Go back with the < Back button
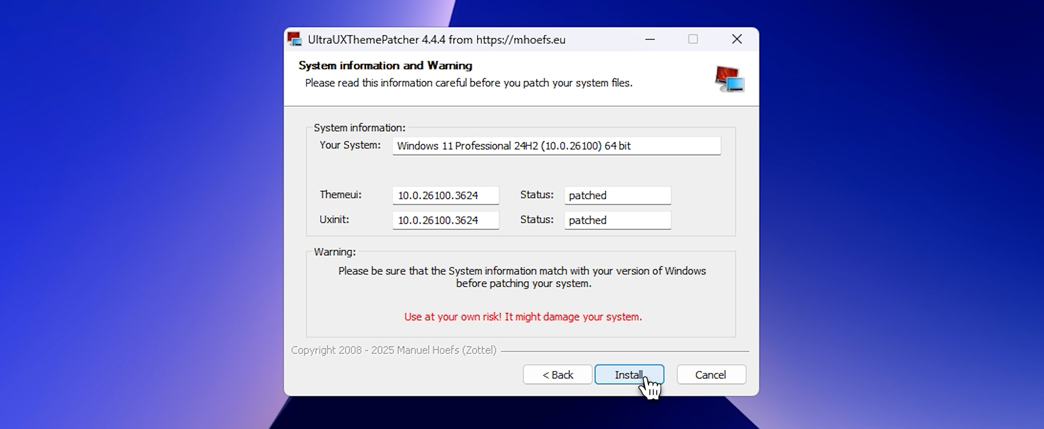Viewport: 1044px width, 429px height. [557, 375]
